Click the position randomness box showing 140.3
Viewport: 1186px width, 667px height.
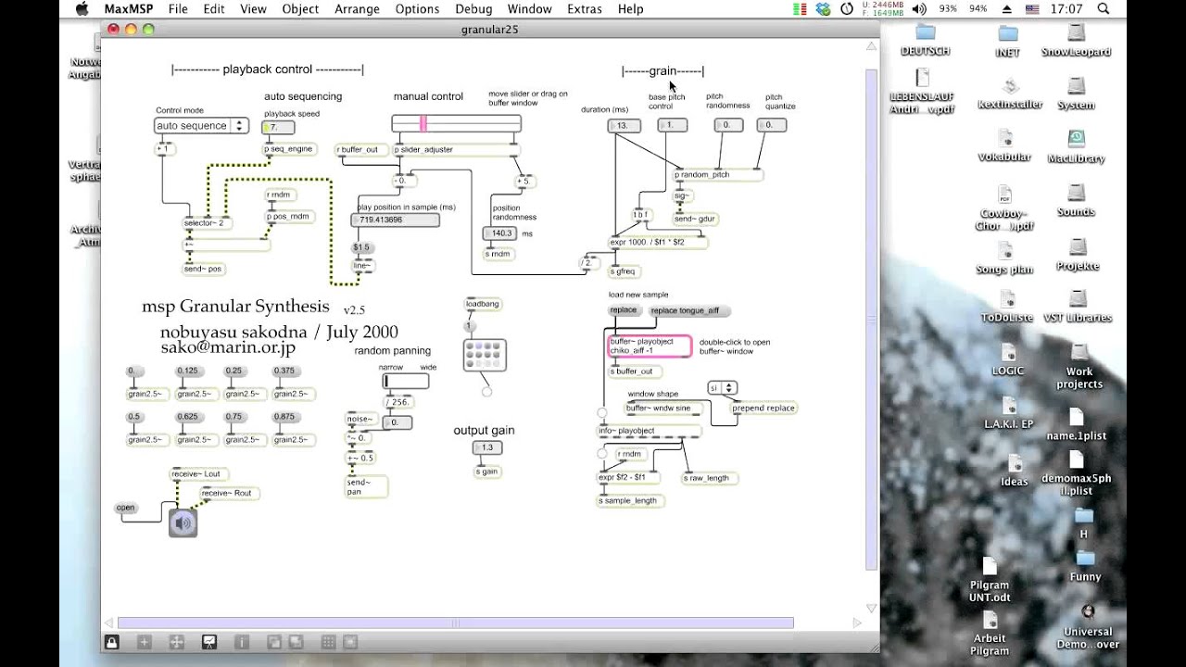(500, 233)
